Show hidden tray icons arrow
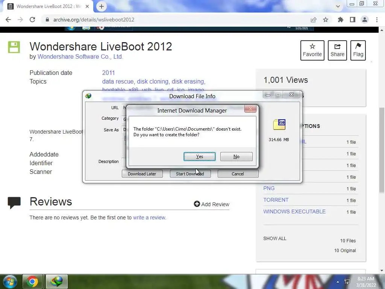The image size is (385, 289). tap(338, 282)
